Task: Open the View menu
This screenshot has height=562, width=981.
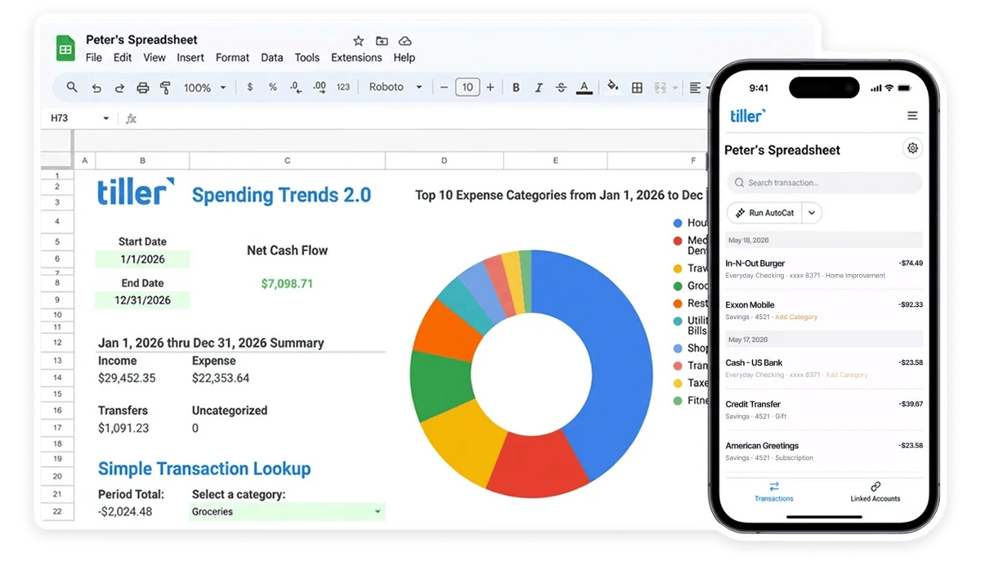Action: pos(155,58)
